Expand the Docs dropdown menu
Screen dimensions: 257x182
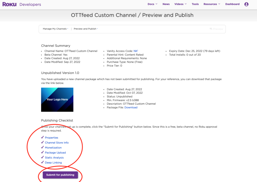point(152,4)
